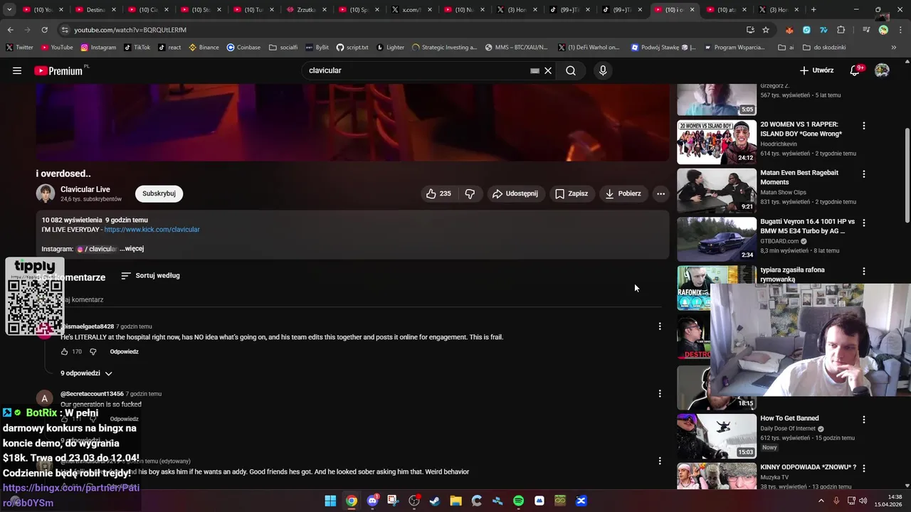Open kick.com/clavicular link in description
This screenshot has width=911, height=512.
(x=152, y=230)
